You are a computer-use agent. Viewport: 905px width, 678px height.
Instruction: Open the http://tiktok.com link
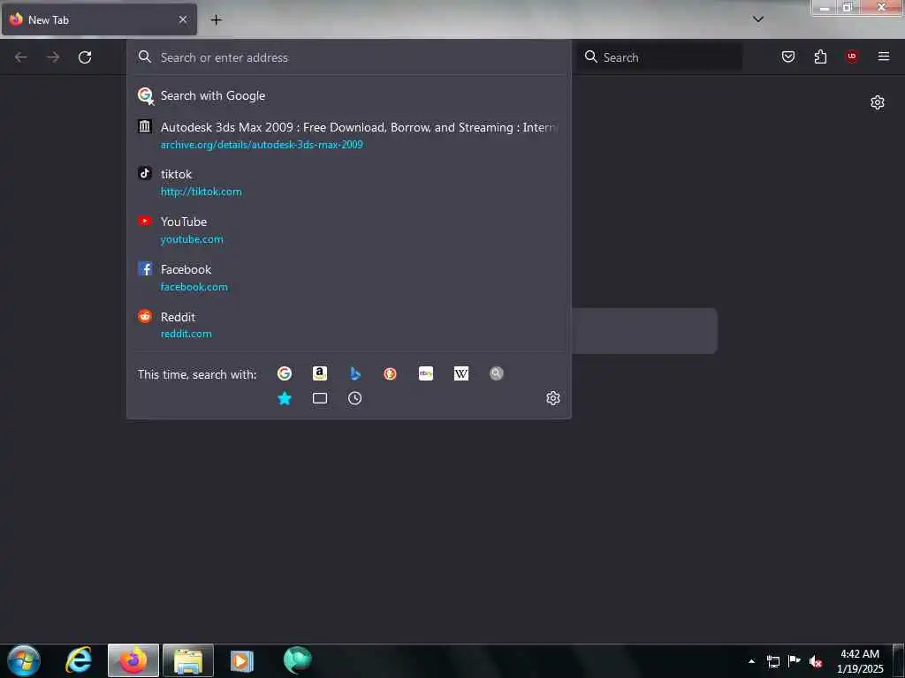[201, 192]
